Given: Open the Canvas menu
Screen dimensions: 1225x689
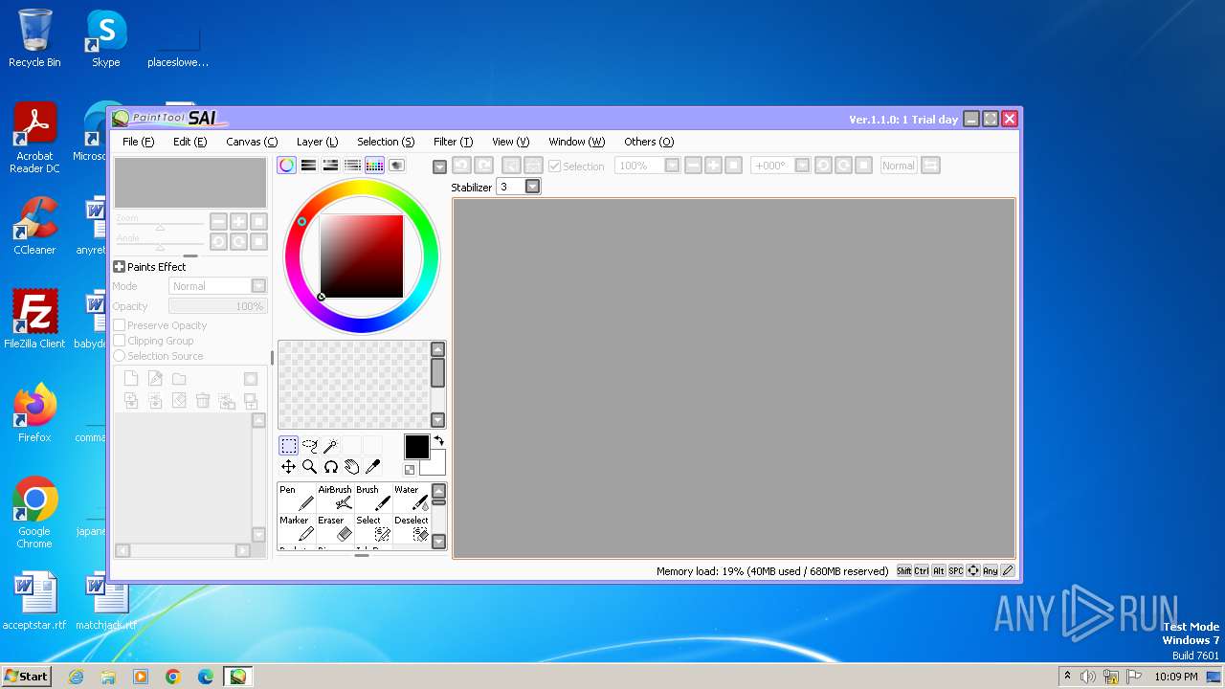Looking at the screenshot, I should (252, 142).
